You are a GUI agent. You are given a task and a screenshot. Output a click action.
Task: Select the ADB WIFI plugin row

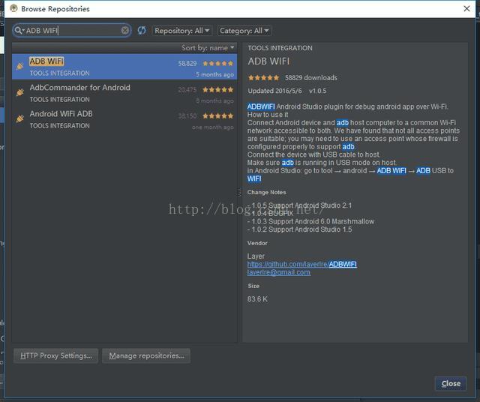tap(124, 67)
